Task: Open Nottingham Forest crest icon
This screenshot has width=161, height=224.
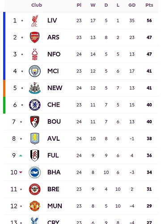Action: (x=34, y=54)
